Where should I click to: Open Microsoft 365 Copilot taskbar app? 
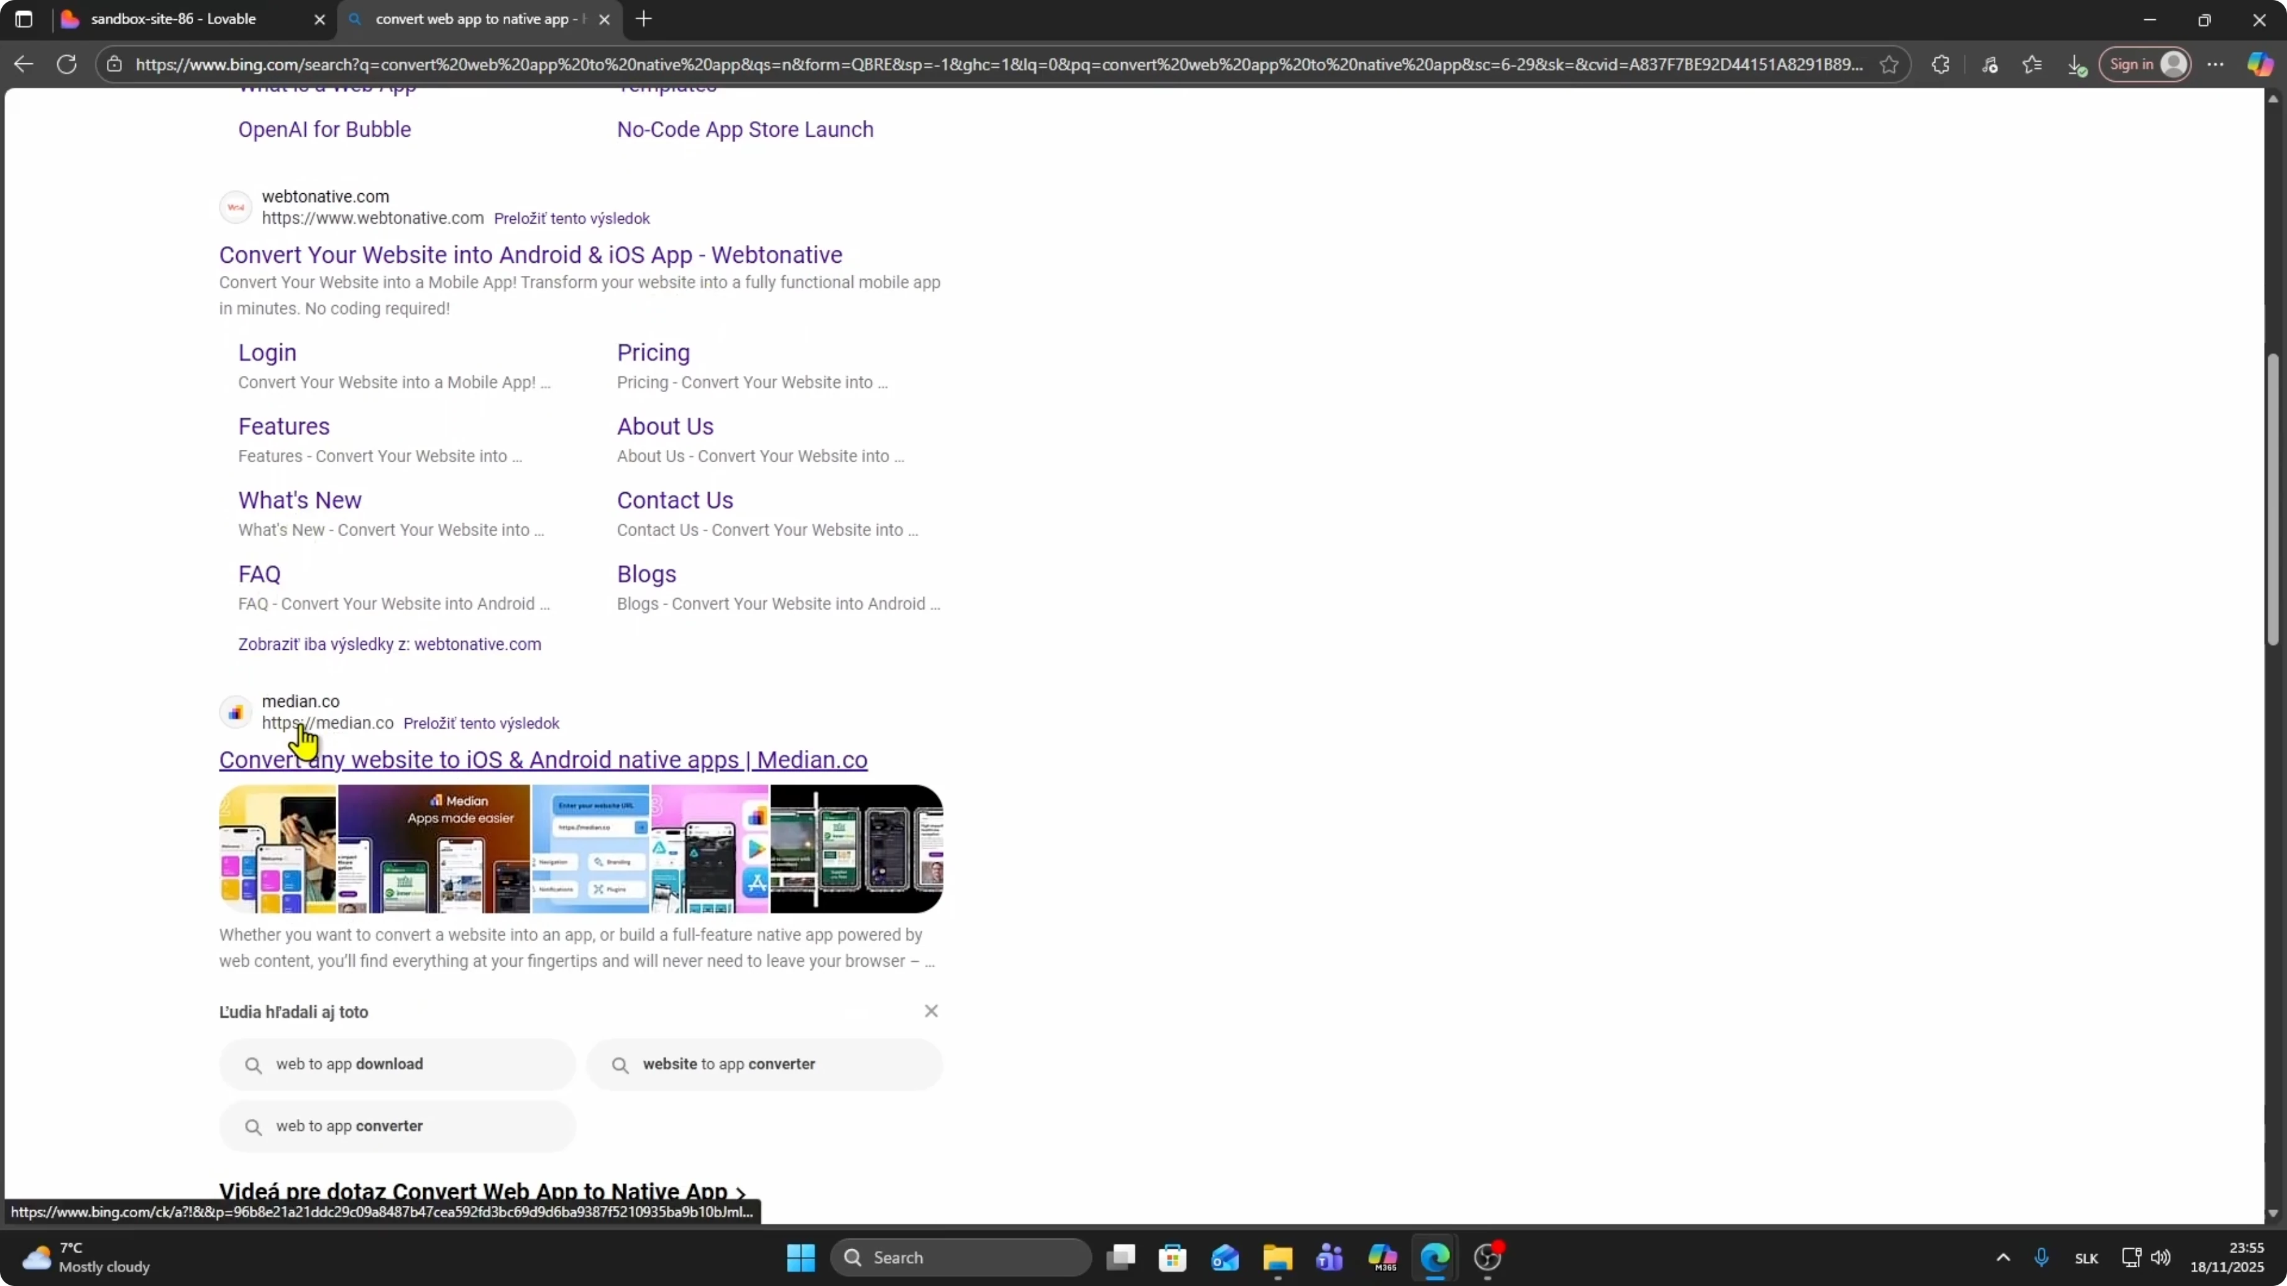[1382, 1257]
